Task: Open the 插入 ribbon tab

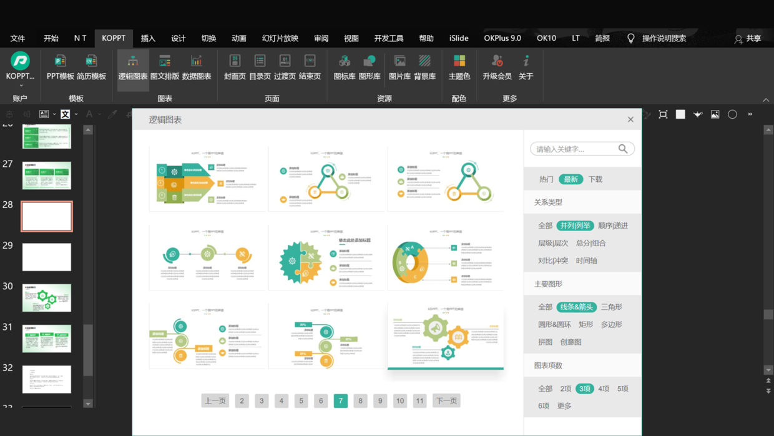Action: 148,38
